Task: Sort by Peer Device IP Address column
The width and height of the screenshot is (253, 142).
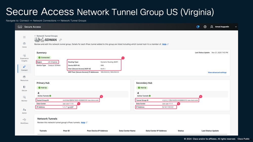Action: click(x=97, y=131)
